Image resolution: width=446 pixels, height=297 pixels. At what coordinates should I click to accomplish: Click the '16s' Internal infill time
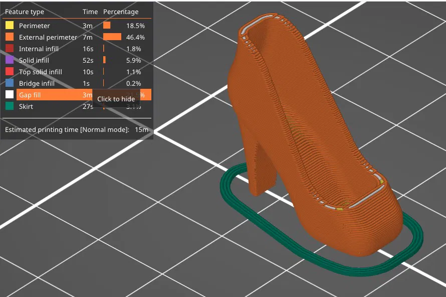click(88, 49)
